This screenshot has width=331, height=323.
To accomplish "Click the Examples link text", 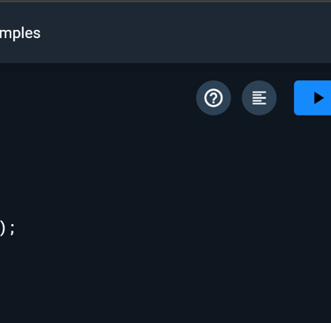I will click(x=20, y=33).
